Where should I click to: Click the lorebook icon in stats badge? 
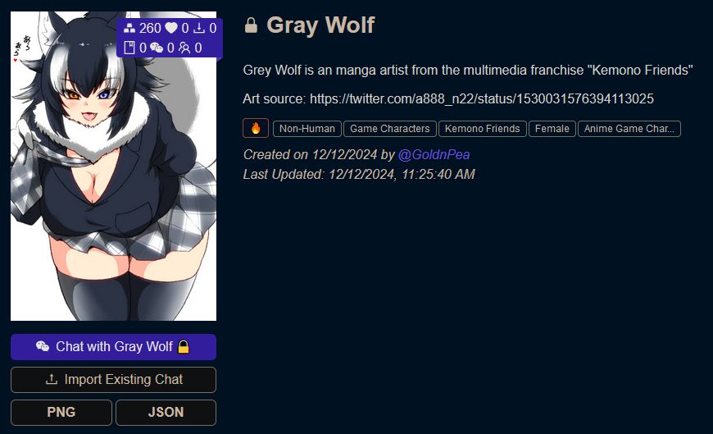pos(129,48)
